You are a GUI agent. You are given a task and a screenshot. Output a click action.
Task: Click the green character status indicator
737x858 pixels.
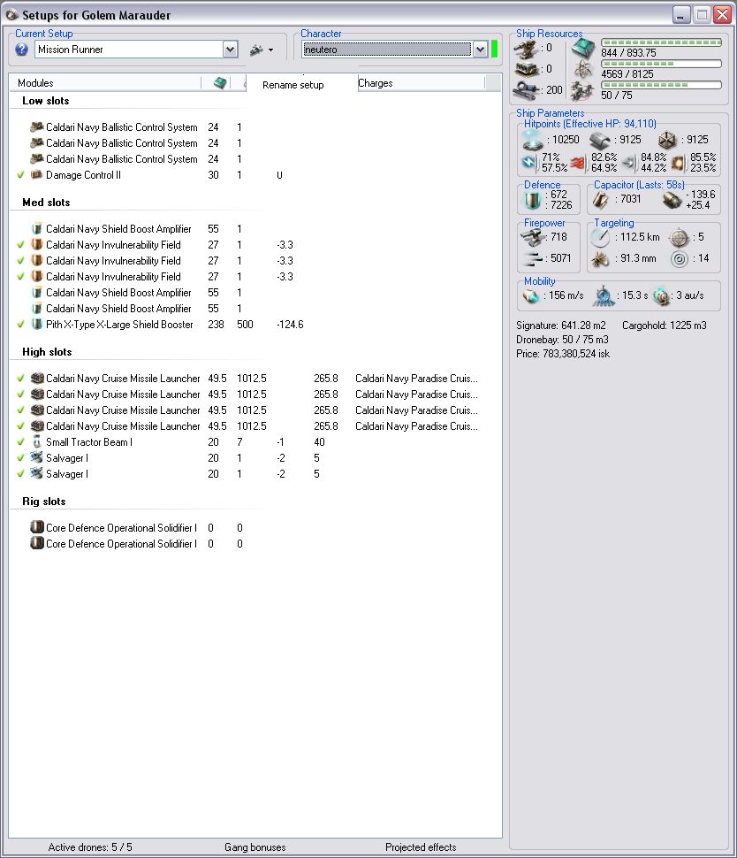click(495, 50)
